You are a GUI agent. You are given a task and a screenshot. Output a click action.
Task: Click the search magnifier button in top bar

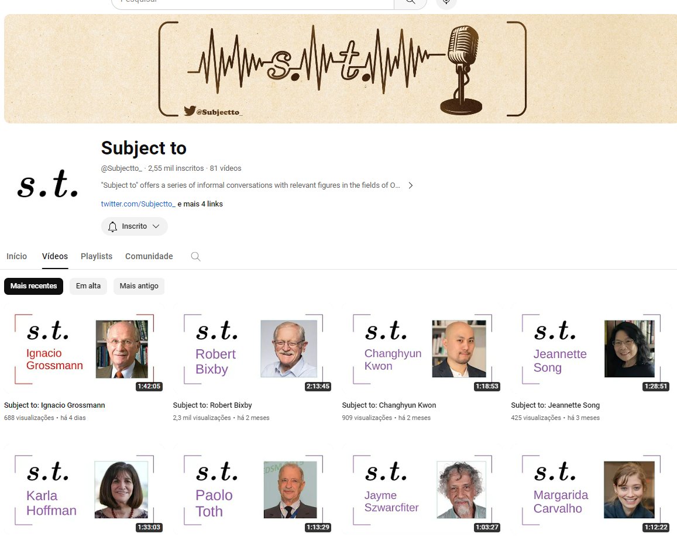click(x=410, y=2)
